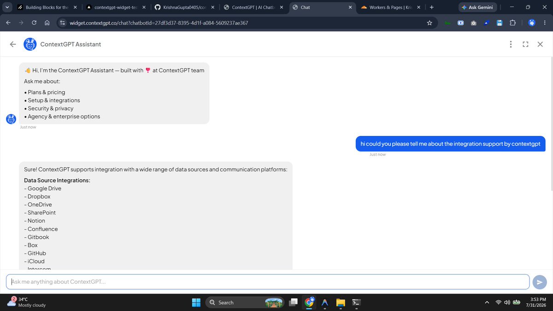Open site information icon in address bar
Screen dimensions: 553x311
[x=63, y=23]
